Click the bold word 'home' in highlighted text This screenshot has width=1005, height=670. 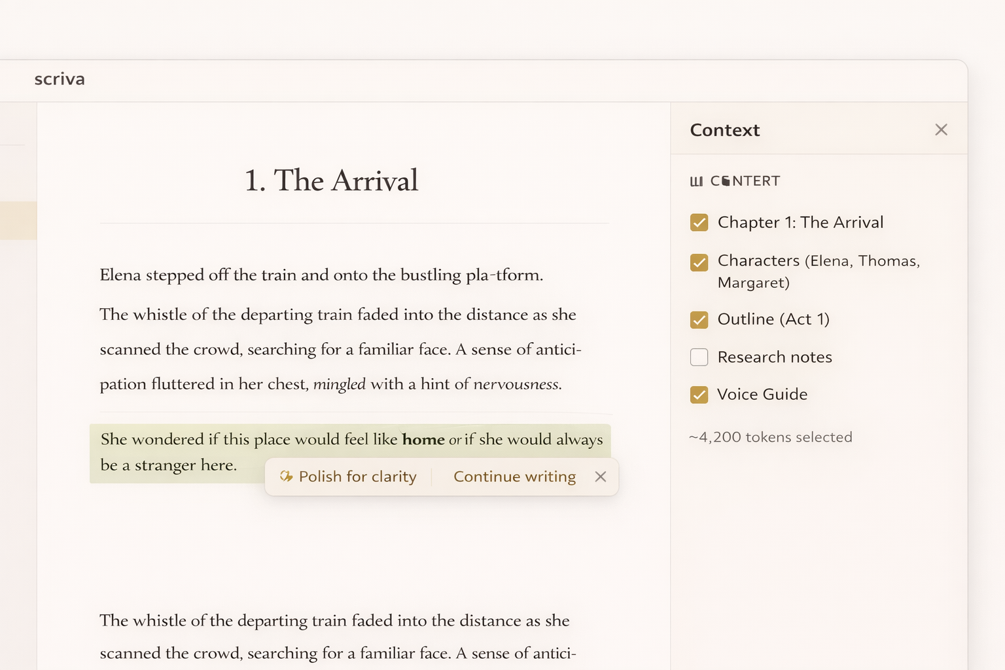pos(423,440)
